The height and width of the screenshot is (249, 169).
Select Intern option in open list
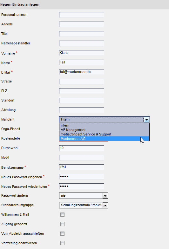coord(104,125)
